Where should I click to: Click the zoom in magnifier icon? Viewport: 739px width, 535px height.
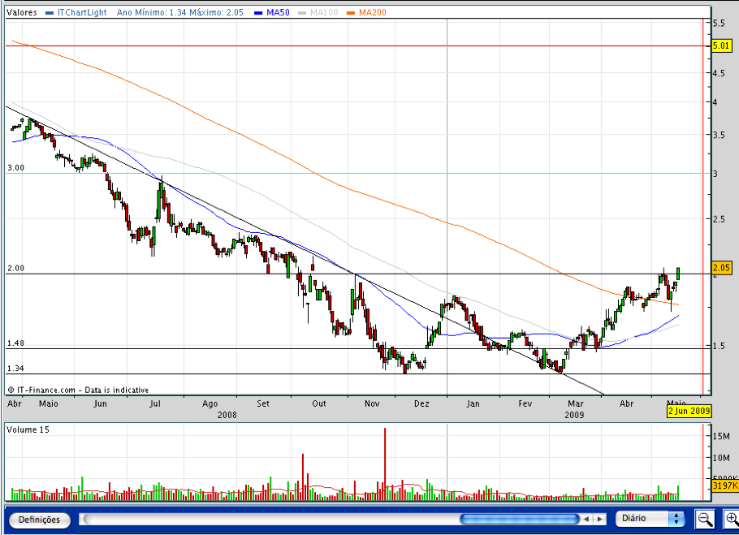[731, 519]
